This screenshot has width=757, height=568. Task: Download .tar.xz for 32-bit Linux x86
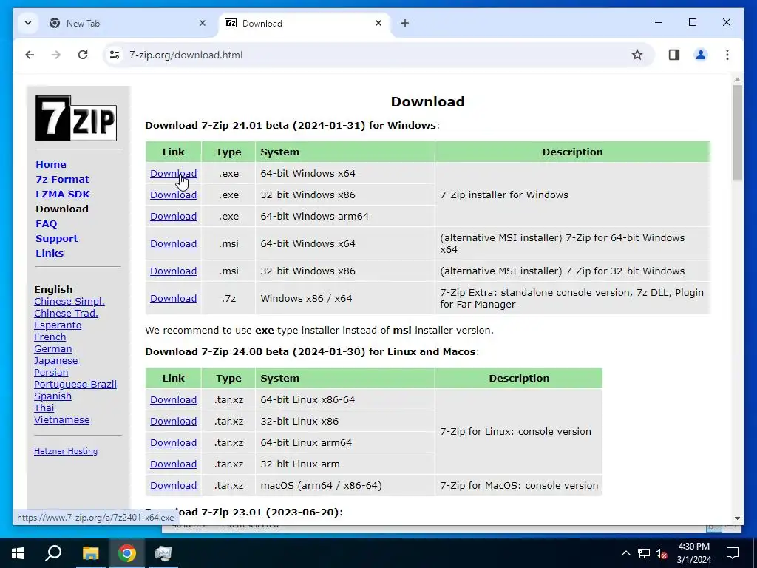tap(173, 421)
